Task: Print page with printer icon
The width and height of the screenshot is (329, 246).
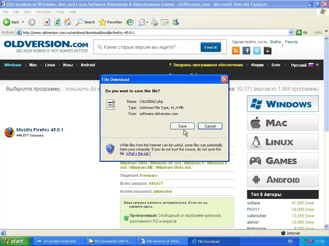Action: pyautogui.click(x=155, y=22)
